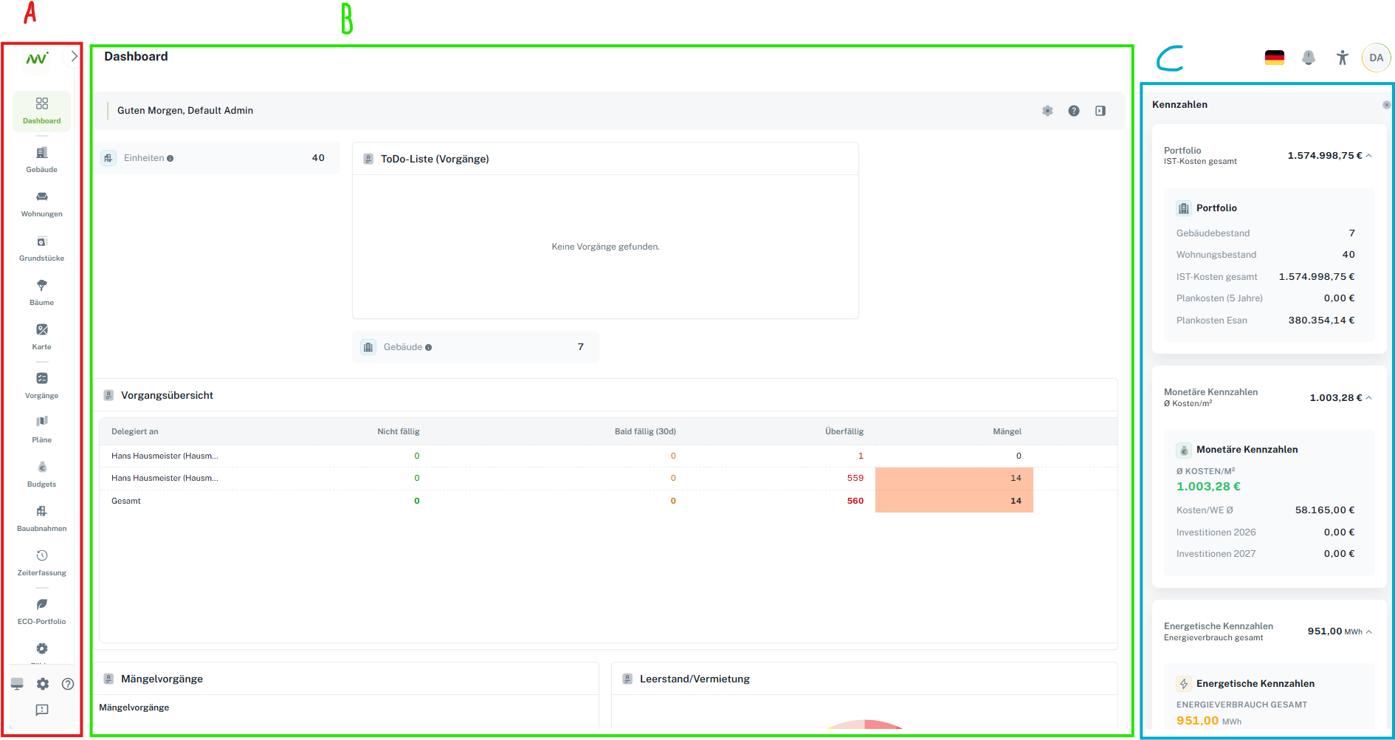
Task: Click the Keine Vorgänge gefunden message
Action: (x=605, y=247)
